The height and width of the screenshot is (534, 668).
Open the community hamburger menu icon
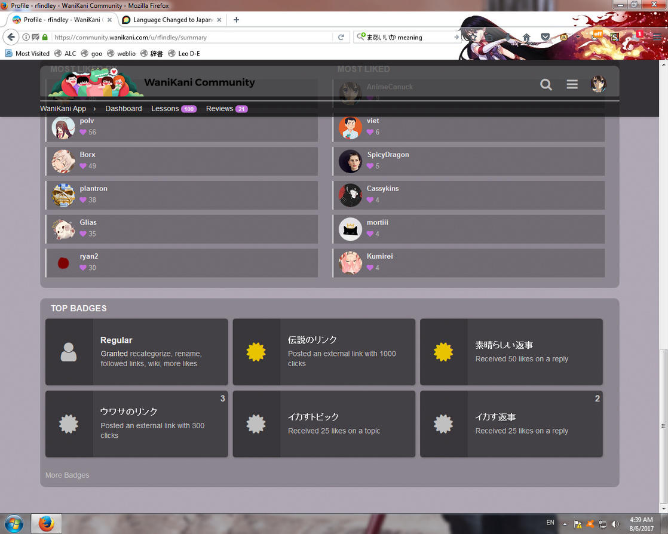pyautogui.click(x=572, y=84)
